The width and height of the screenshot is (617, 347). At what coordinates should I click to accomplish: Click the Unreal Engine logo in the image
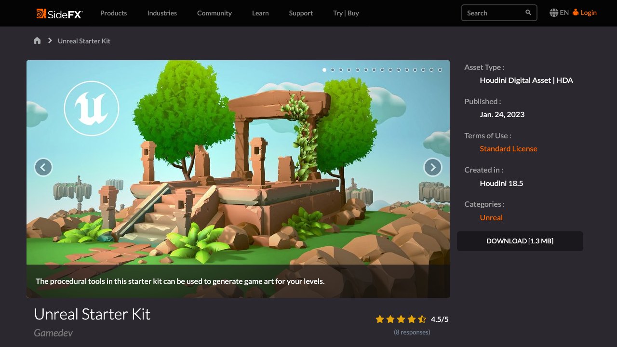92,108
